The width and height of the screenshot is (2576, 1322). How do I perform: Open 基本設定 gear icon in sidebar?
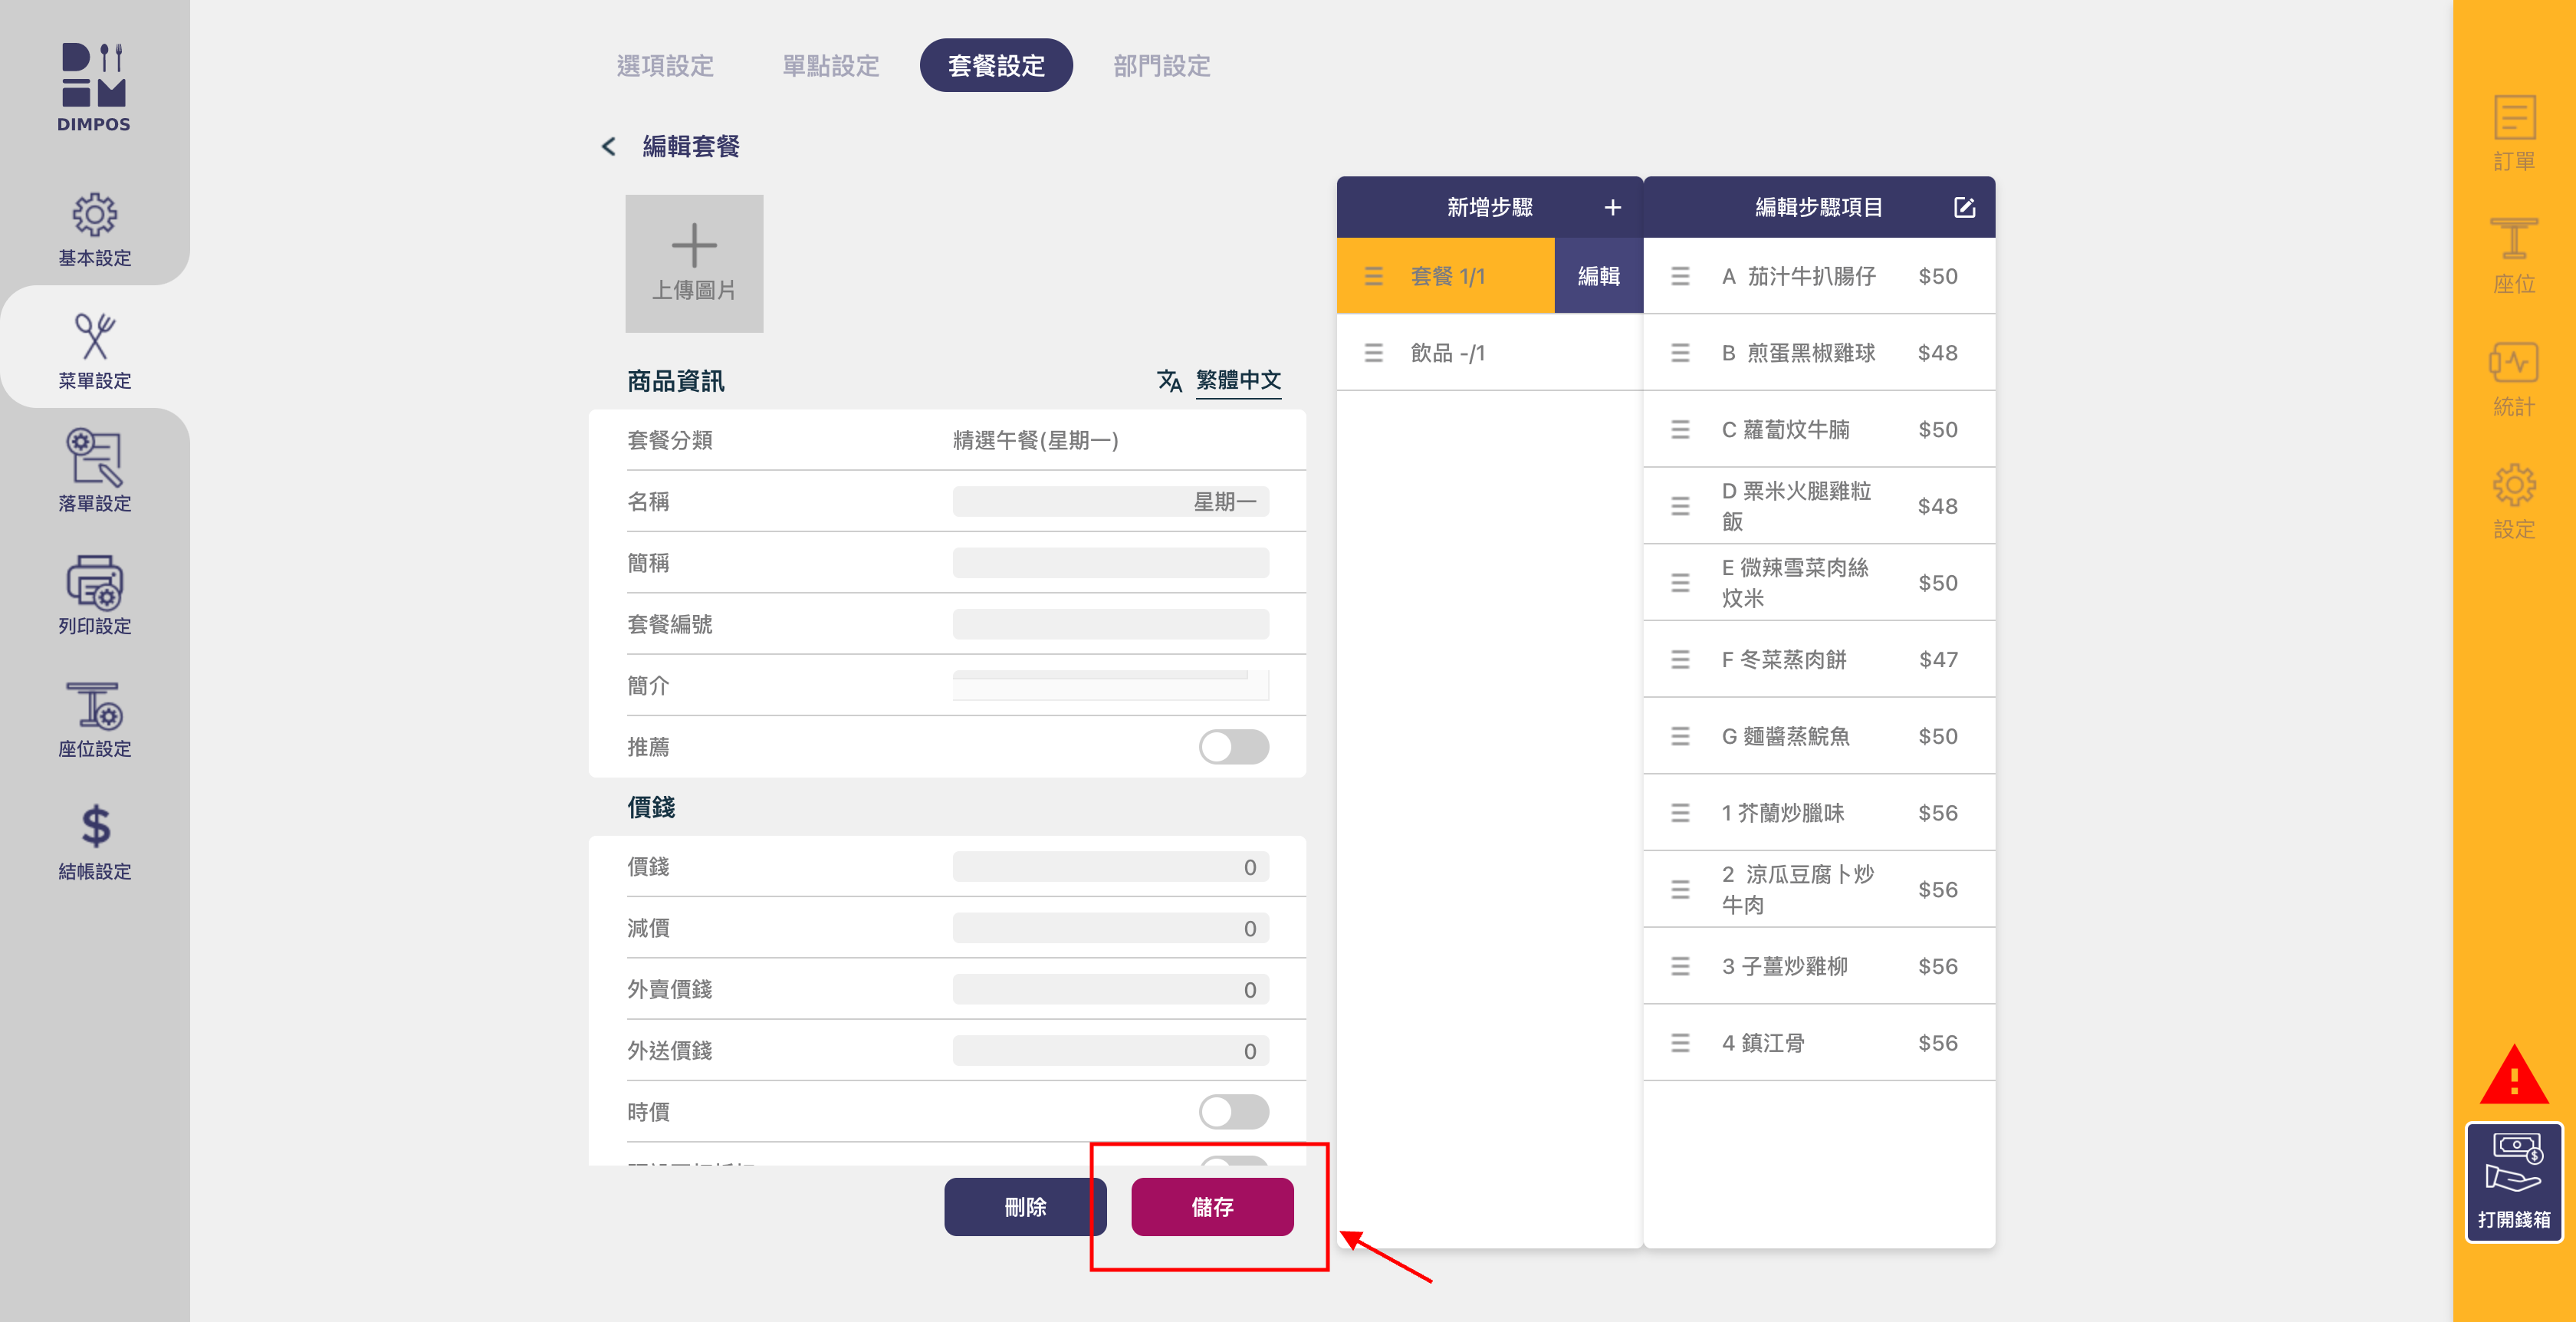[x=94, y=215]
